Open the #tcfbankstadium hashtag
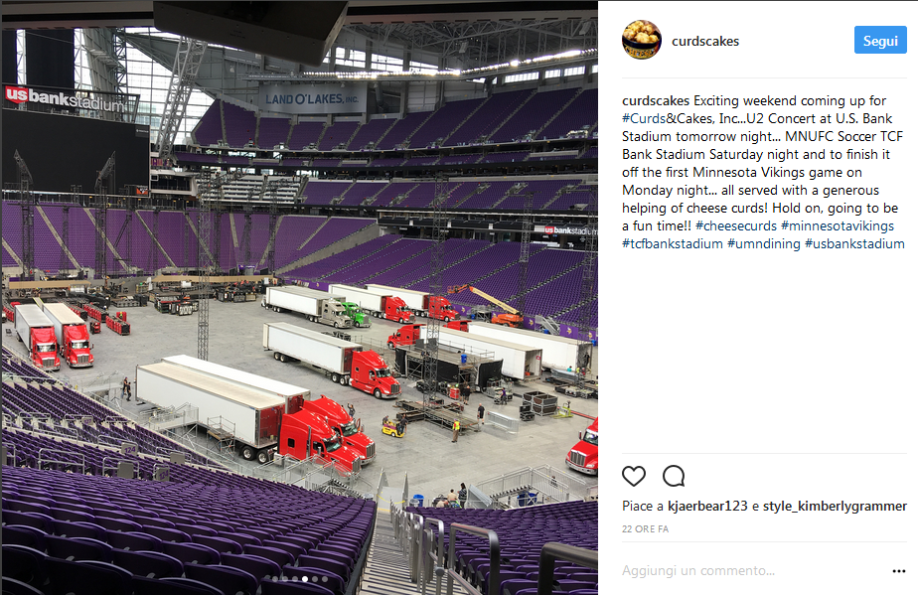 672,243
